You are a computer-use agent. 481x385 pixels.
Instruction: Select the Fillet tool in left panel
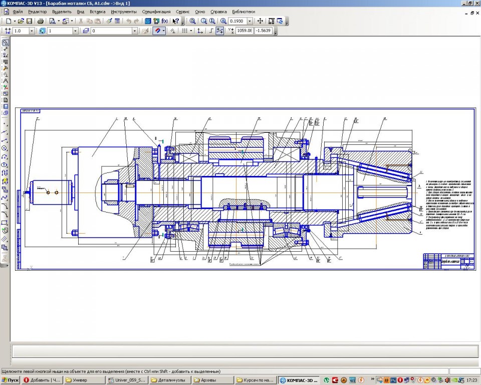pyautogui.click(x=5, y=214)
